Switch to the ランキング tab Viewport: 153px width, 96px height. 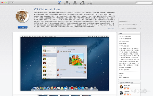(67, 3)
